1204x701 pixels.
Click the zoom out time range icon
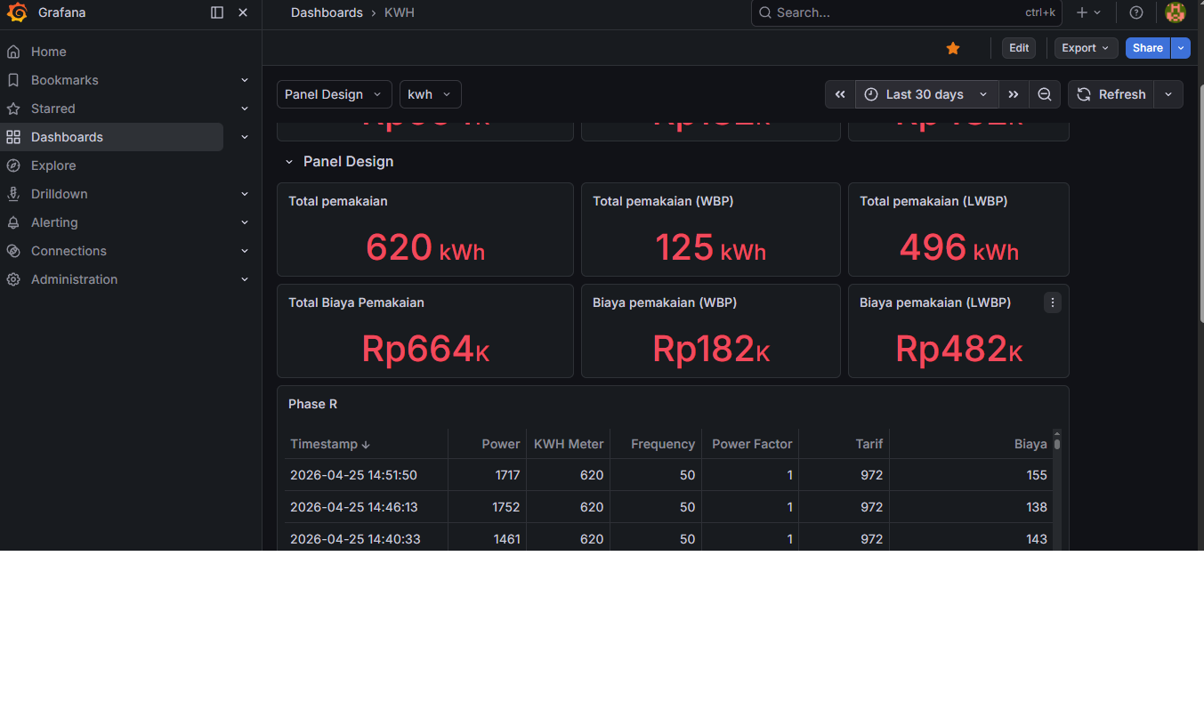(1045, 94)
